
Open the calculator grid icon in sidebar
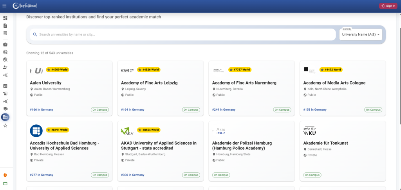5,86
